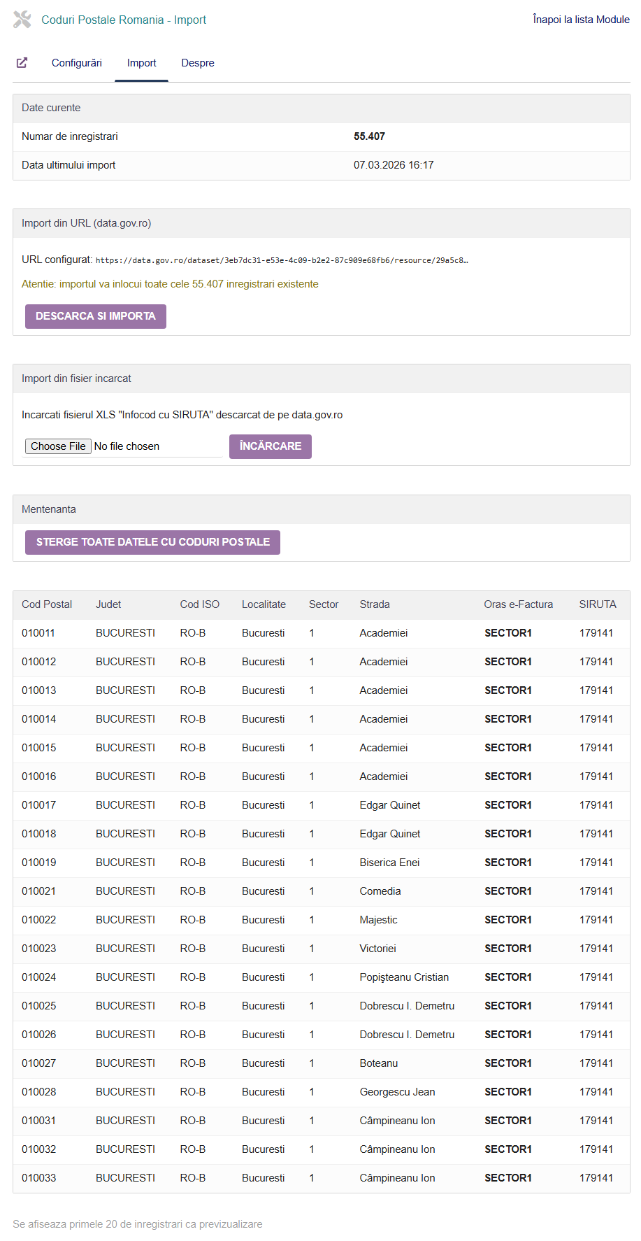Viewport: 641px width, 1241px height.
Task: Click the configured data.gov.ro URL text
Action: [x=281, y=260]
